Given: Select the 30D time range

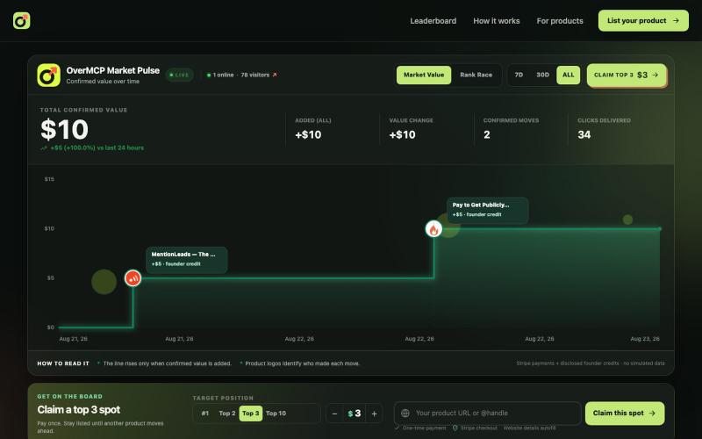Looking at the screenshot, I should pyautogui.click(x=542, y=75).
